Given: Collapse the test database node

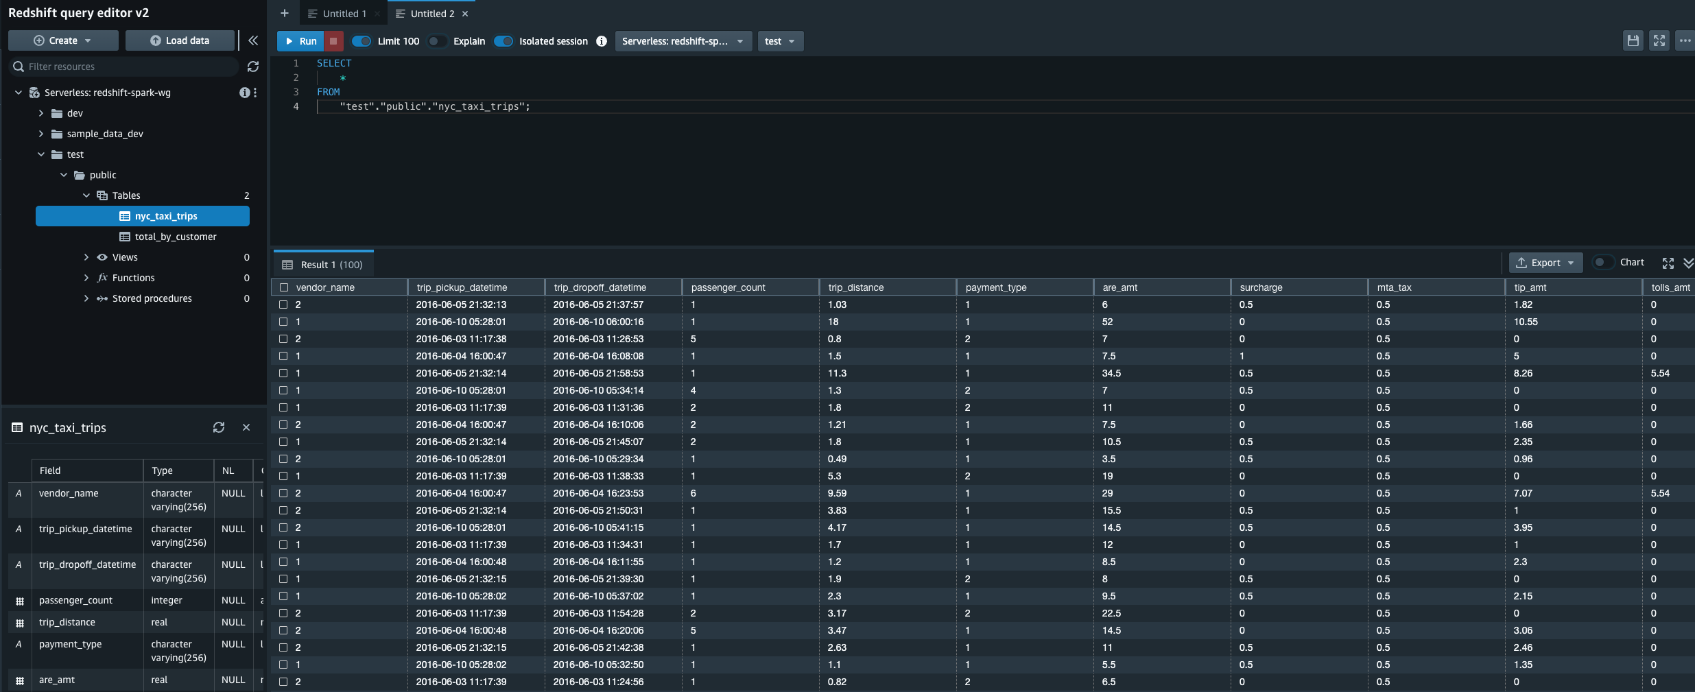Looking at the screenshot, I should [41, 154].
